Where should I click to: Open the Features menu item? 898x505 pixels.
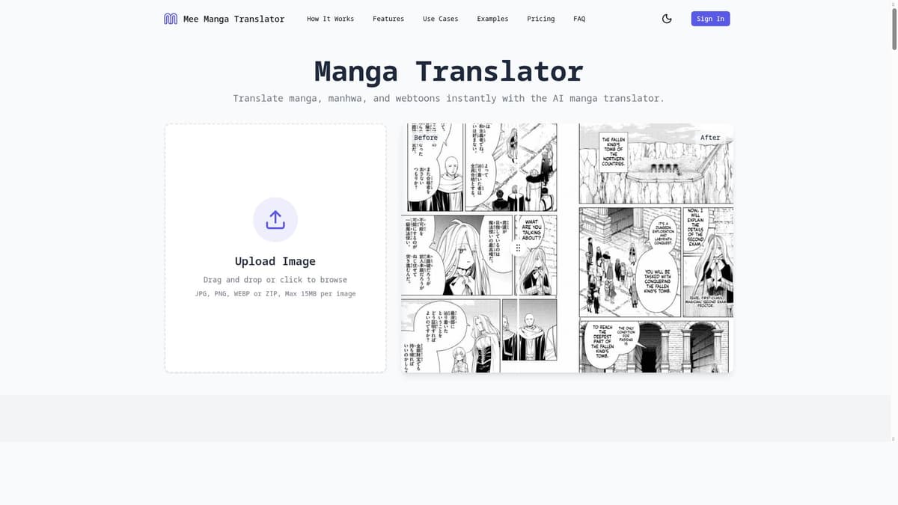(x=388, y=19)
